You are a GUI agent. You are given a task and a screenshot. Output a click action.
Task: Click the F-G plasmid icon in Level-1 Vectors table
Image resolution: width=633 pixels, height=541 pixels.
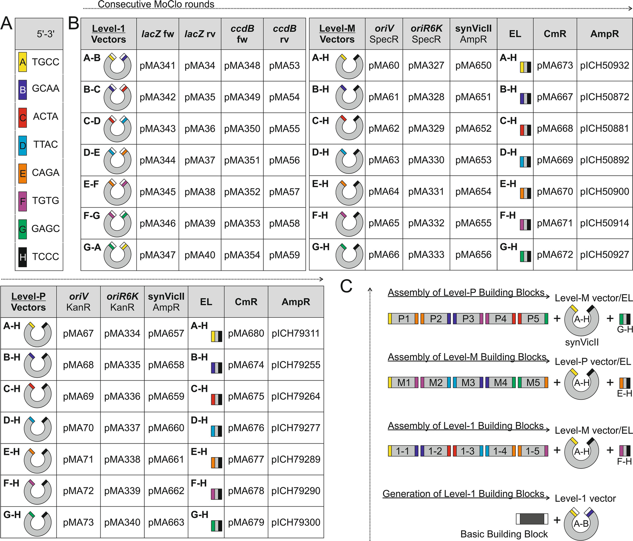[118, 224]
